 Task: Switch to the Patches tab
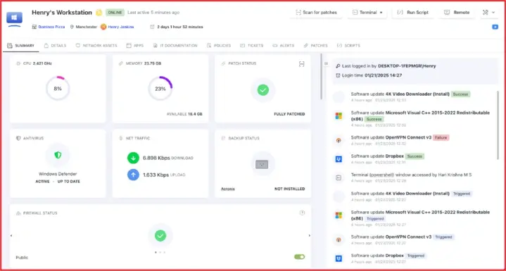click(315, 46)
